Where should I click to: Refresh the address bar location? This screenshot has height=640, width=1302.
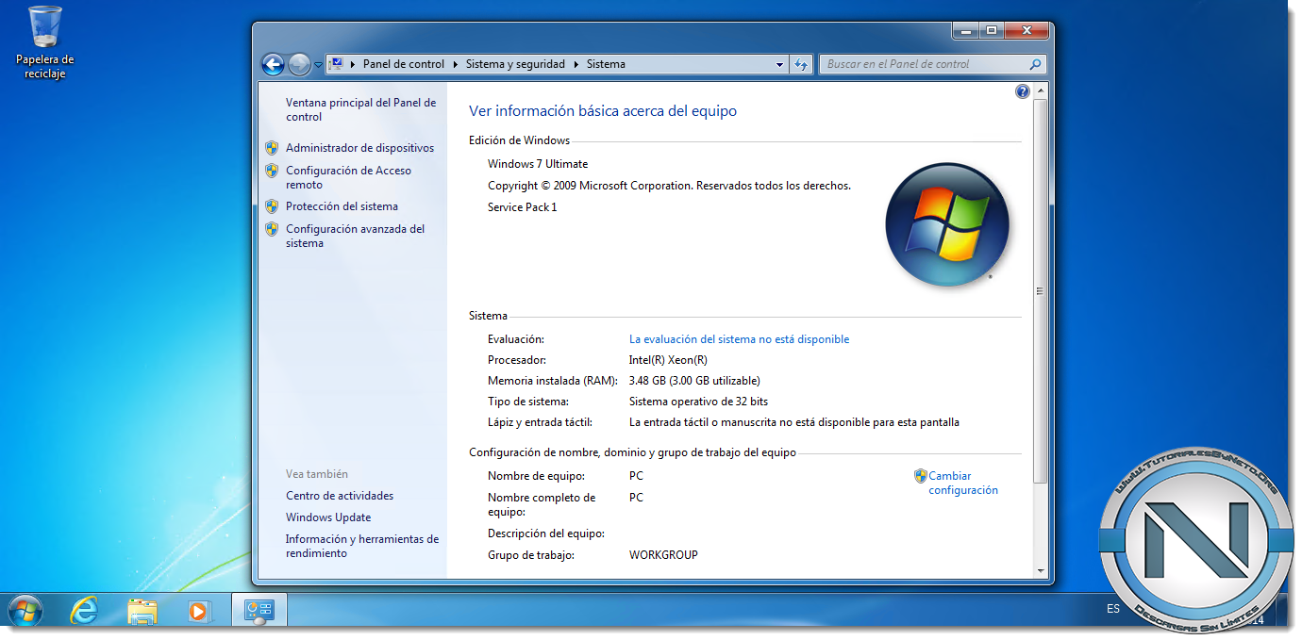pos(801,64)
